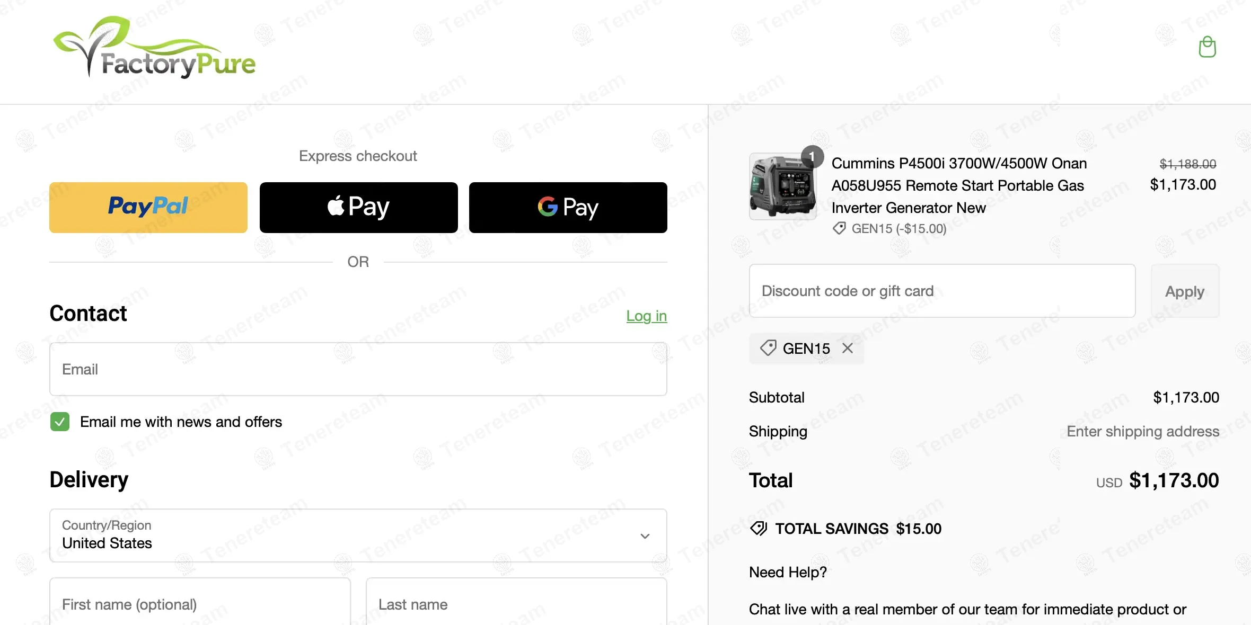Click the Log in link
Viewport: 1251px width, 625px height.
(x=646, y=316)
